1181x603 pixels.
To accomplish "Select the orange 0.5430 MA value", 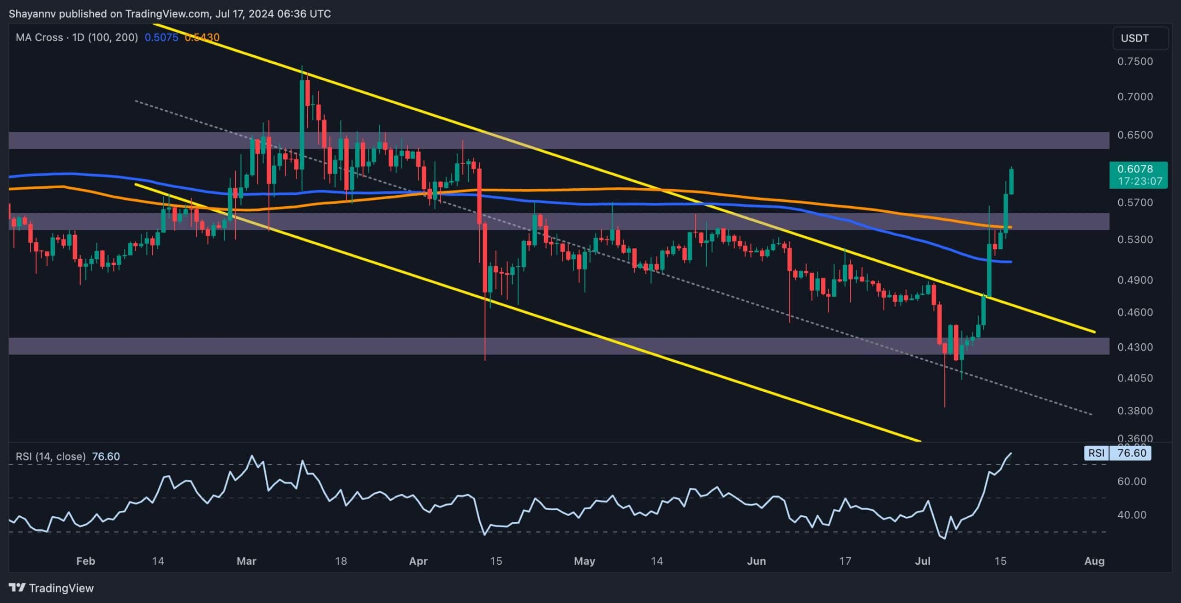I will pyautogui.click(x=202, y=37).
